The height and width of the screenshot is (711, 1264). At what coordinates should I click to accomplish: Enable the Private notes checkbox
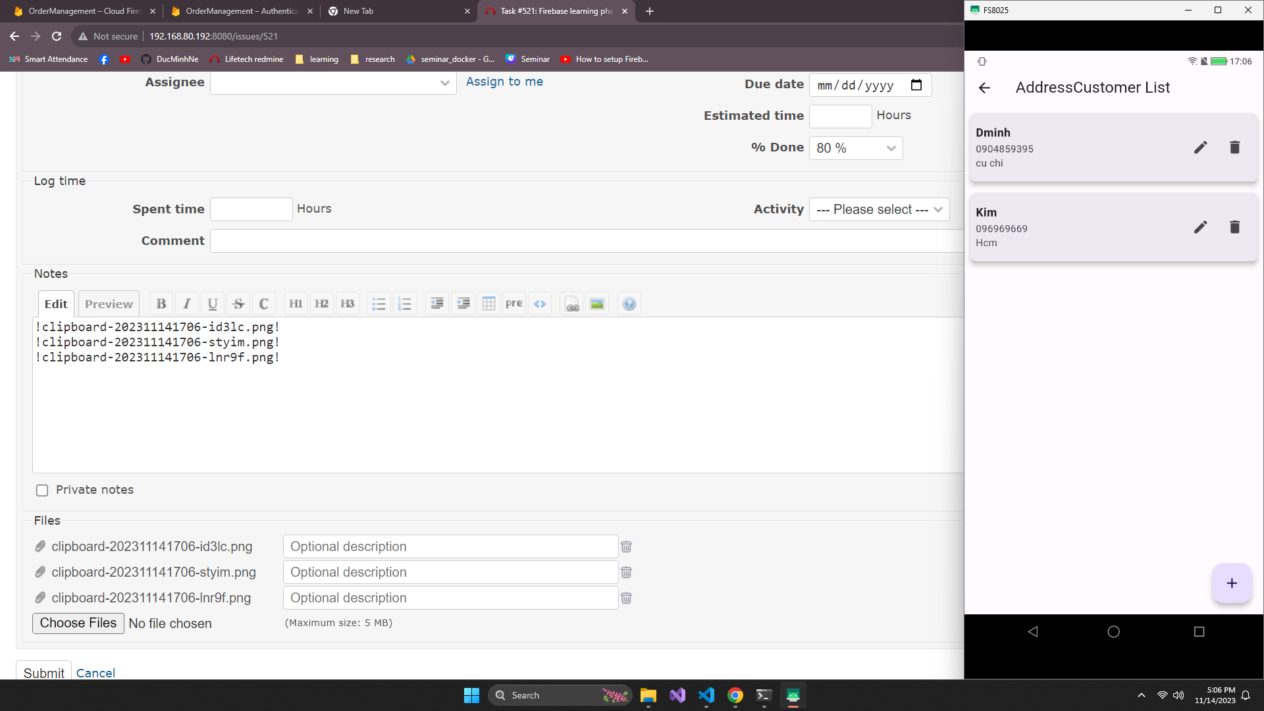(x=42, y=490)
